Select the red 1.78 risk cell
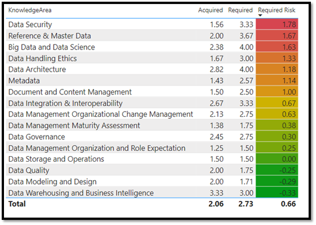This screenshot has height=225, width=316. pos(277,24)
